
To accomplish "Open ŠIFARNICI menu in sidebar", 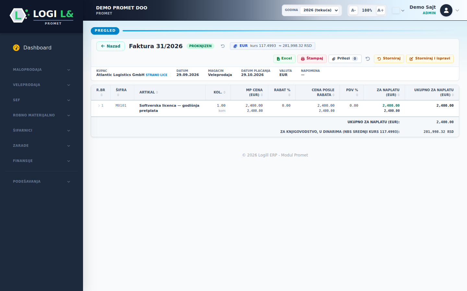I will tap(42, 130).
